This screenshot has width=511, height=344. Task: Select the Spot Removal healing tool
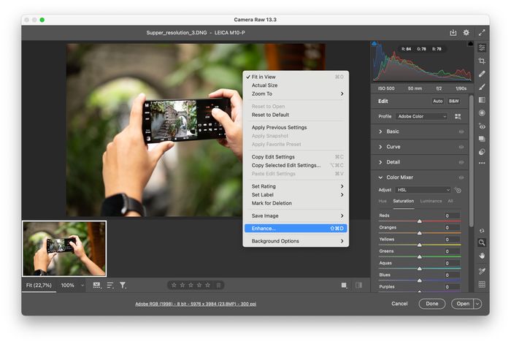point(482,74)
